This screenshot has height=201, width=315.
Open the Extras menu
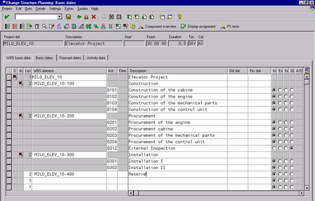69,9
